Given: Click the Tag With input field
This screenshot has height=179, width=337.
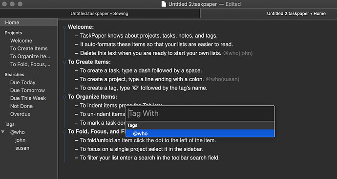Looking at the screenshot, I should [x=200, y=113].
